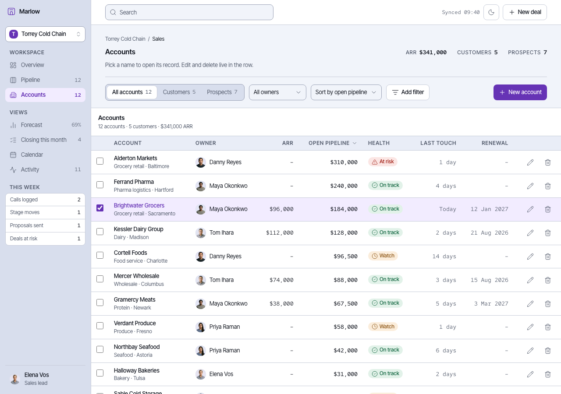This screenshot has width=561, height=394.
Task: Click the edit pencil for Kessler Dairy Group
Action: point(530,233)
